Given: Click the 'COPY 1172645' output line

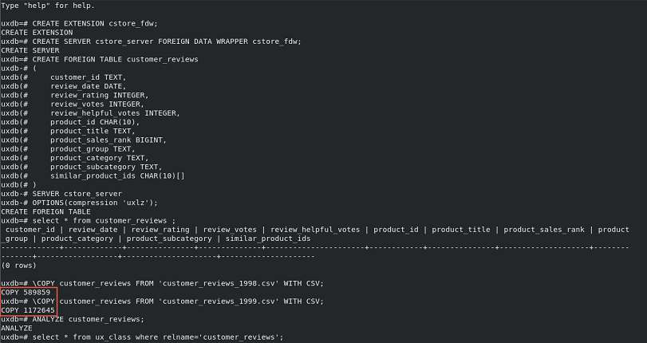Looking at the screenshot, I should pyautogui.click(x=28, y=309).
